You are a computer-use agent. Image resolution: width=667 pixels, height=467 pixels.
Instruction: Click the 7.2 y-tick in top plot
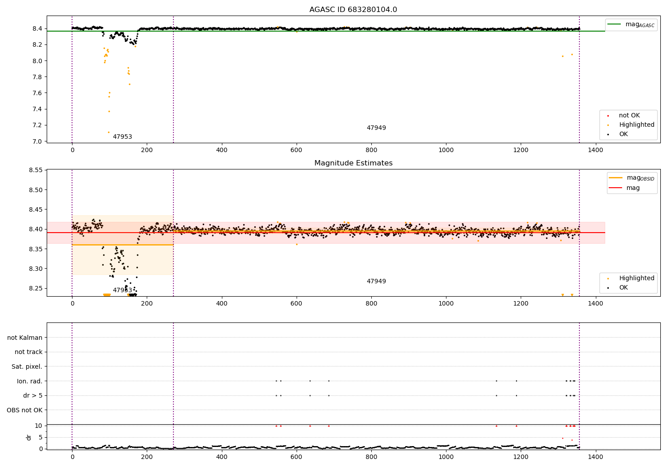point(37,125)
